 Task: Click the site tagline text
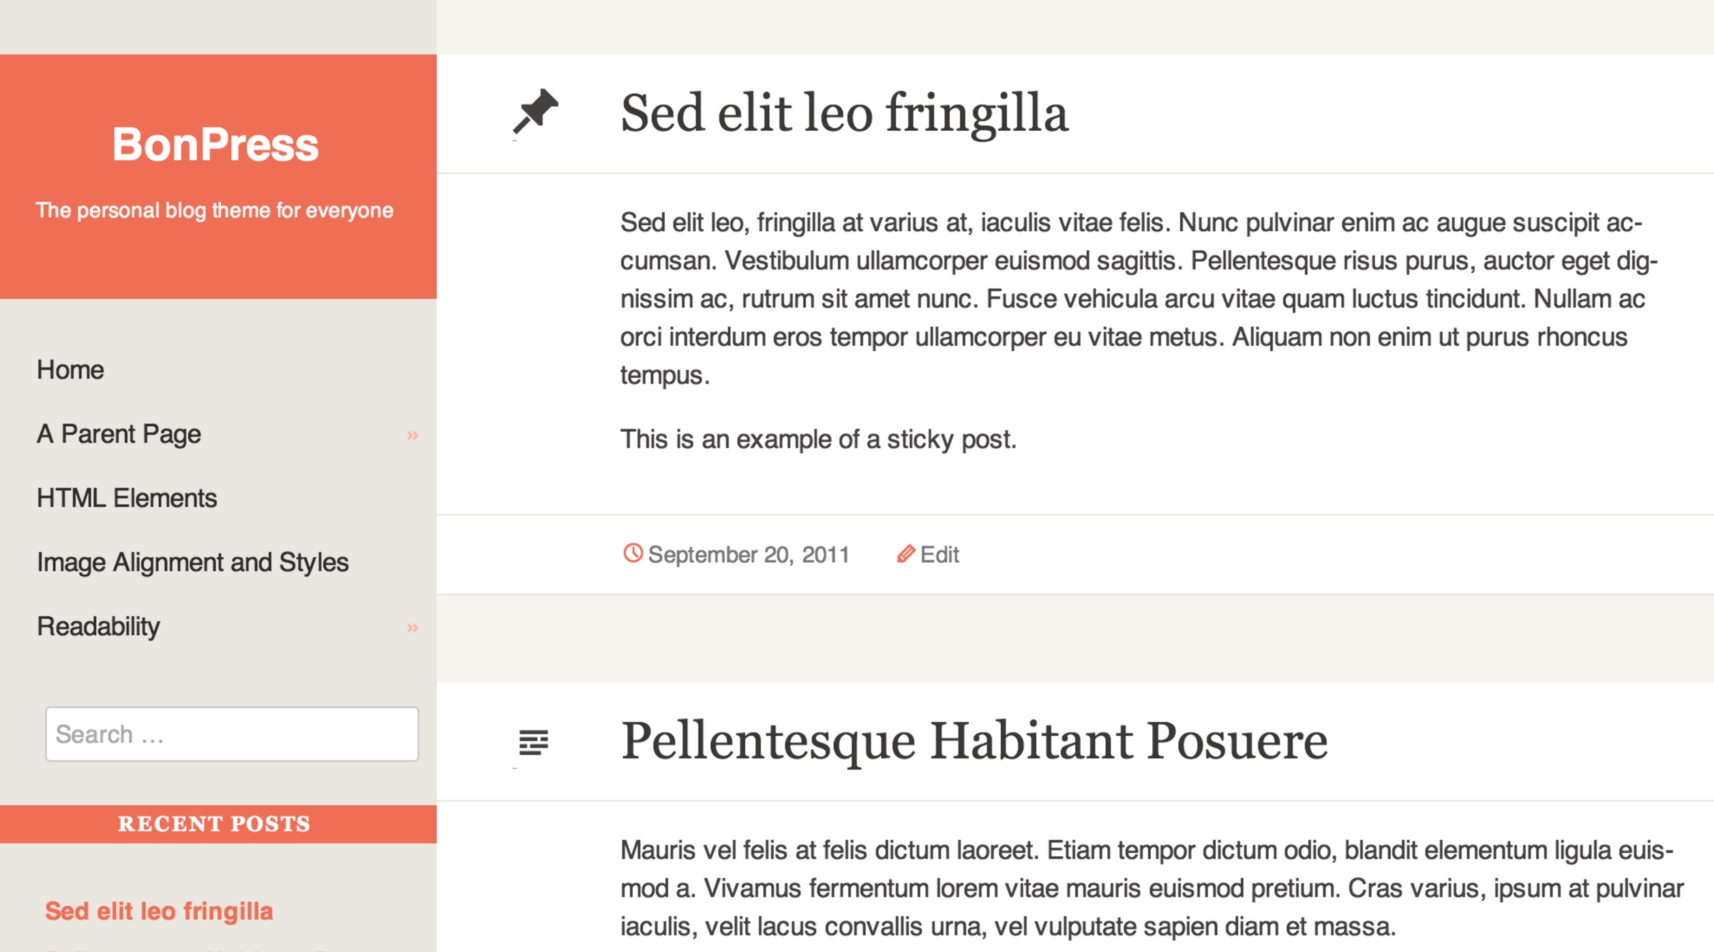(214, 210)
